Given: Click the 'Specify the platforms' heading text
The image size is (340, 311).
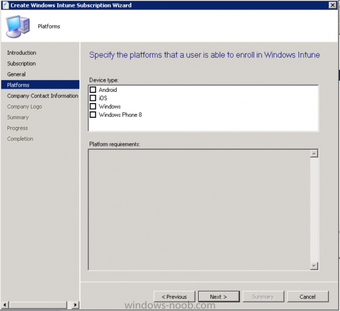Looking at the screenshot, I should coord(204,55).
